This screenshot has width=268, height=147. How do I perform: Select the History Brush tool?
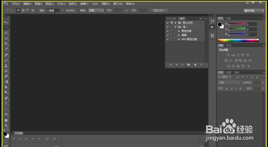pyautogui.click(x=6, y=71)
